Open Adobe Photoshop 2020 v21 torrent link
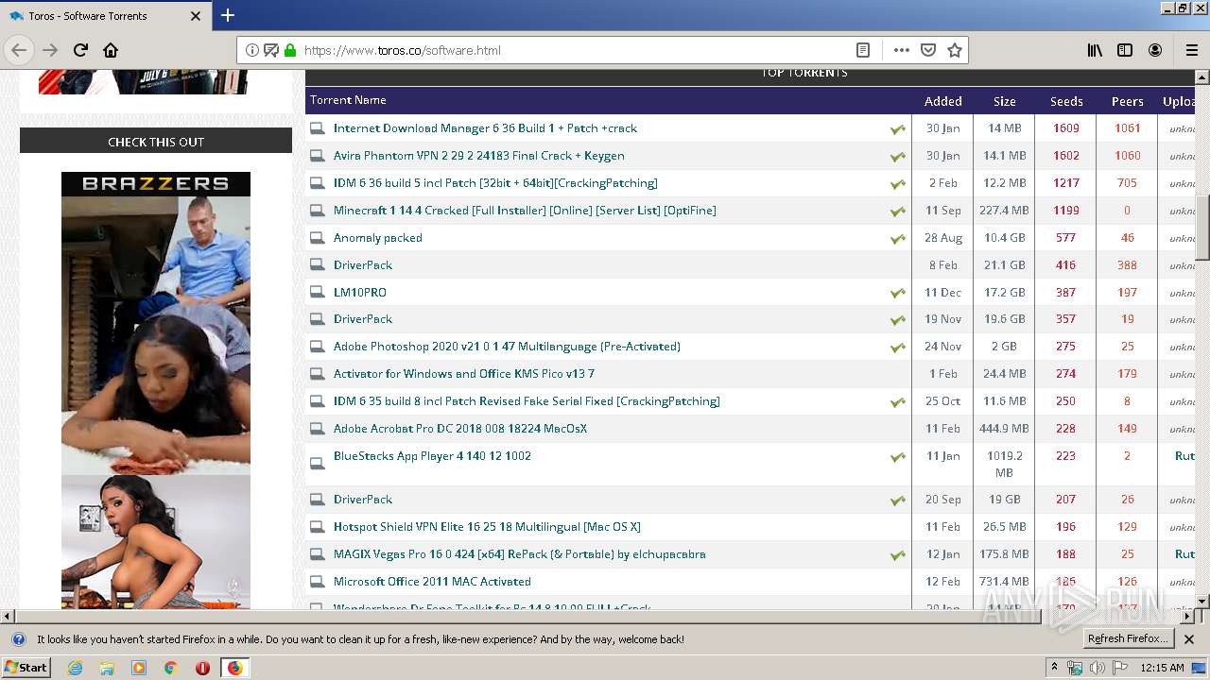 click(507, 347)
